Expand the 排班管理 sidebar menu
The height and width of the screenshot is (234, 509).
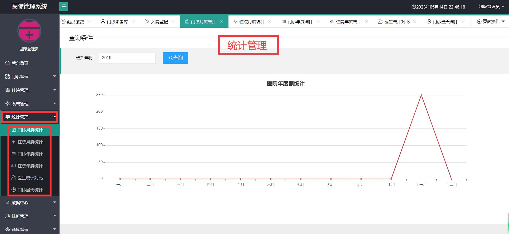click(x=29, y=216)
